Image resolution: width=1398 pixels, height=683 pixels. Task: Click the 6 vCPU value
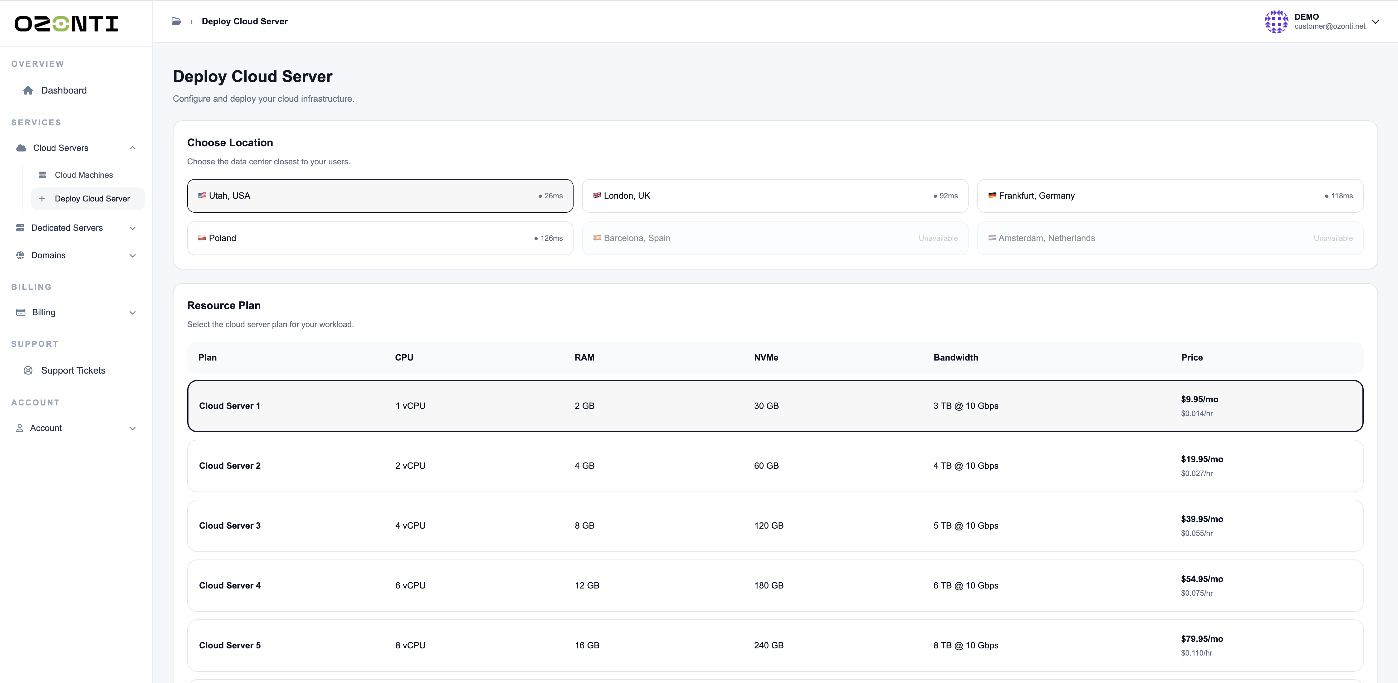(x=410, y=585)
